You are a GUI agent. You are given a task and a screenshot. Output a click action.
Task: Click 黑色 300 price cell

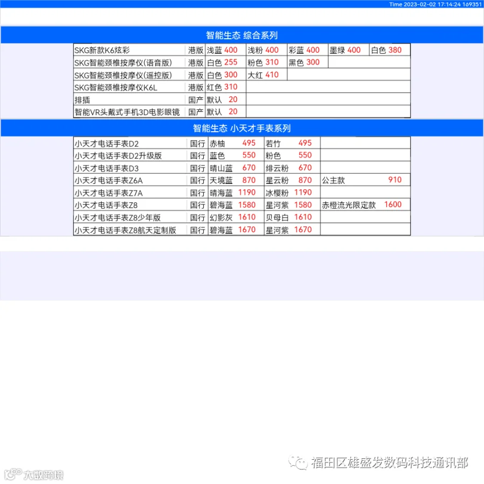[308, 62]
